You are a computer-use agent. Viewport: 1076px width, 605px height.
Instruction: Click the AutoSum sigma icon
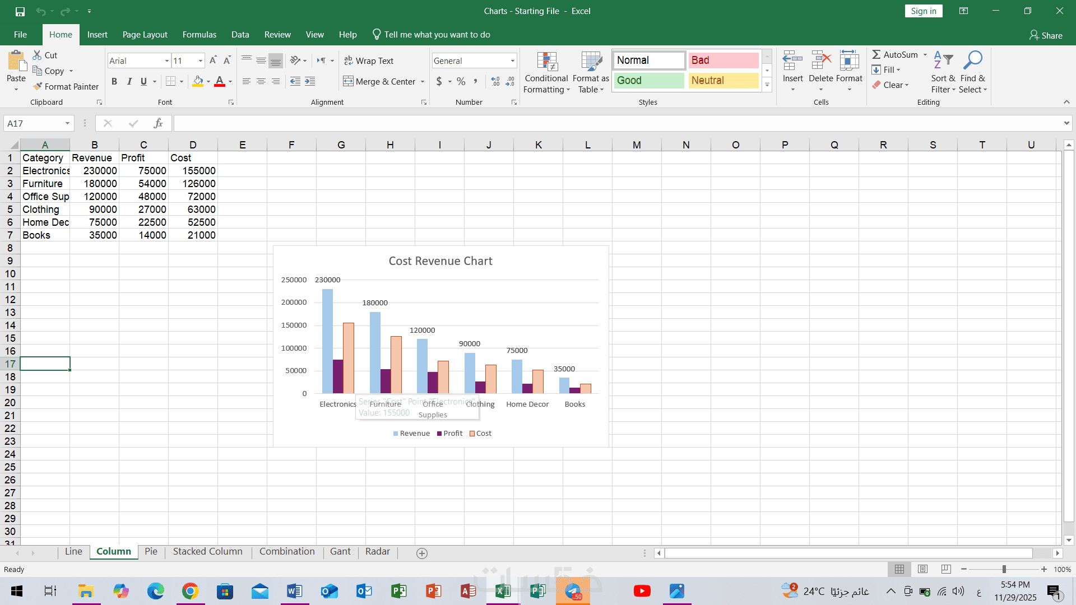coord(876,54)
